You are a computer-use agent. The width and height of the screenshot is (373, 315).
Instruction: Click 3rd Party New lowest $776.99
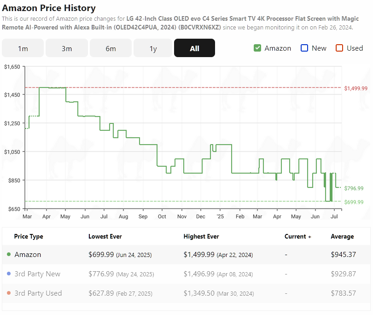click(x=121, y=274)
